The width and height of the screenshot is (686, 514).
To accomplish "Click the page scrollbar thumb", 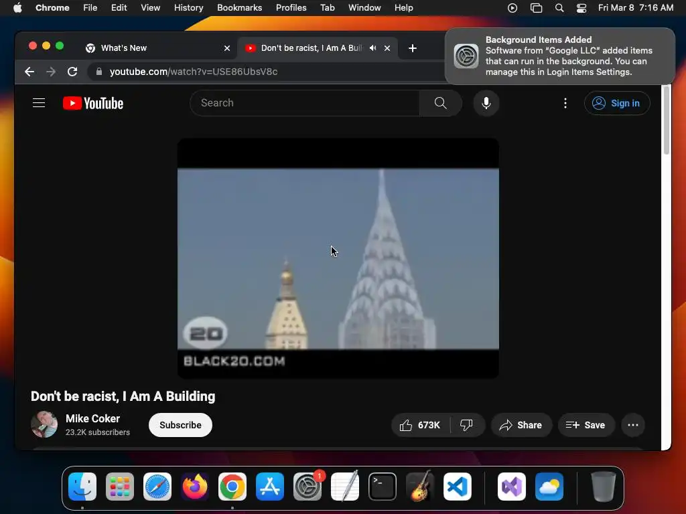I will click(667, 120).
